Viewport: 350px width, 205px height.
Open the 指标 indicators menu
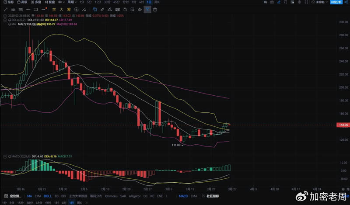coord(9,2)
